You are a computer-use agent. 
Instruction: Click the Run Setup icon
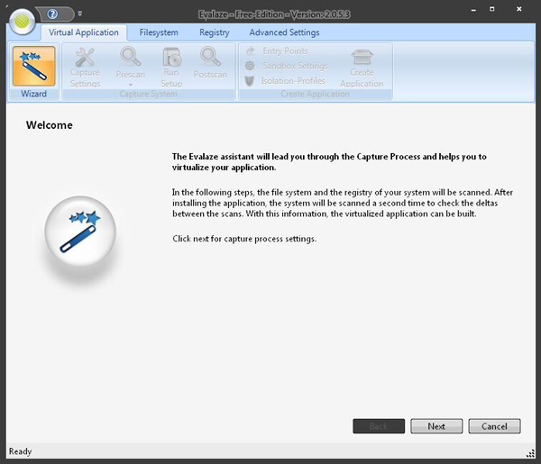(171, 57)
